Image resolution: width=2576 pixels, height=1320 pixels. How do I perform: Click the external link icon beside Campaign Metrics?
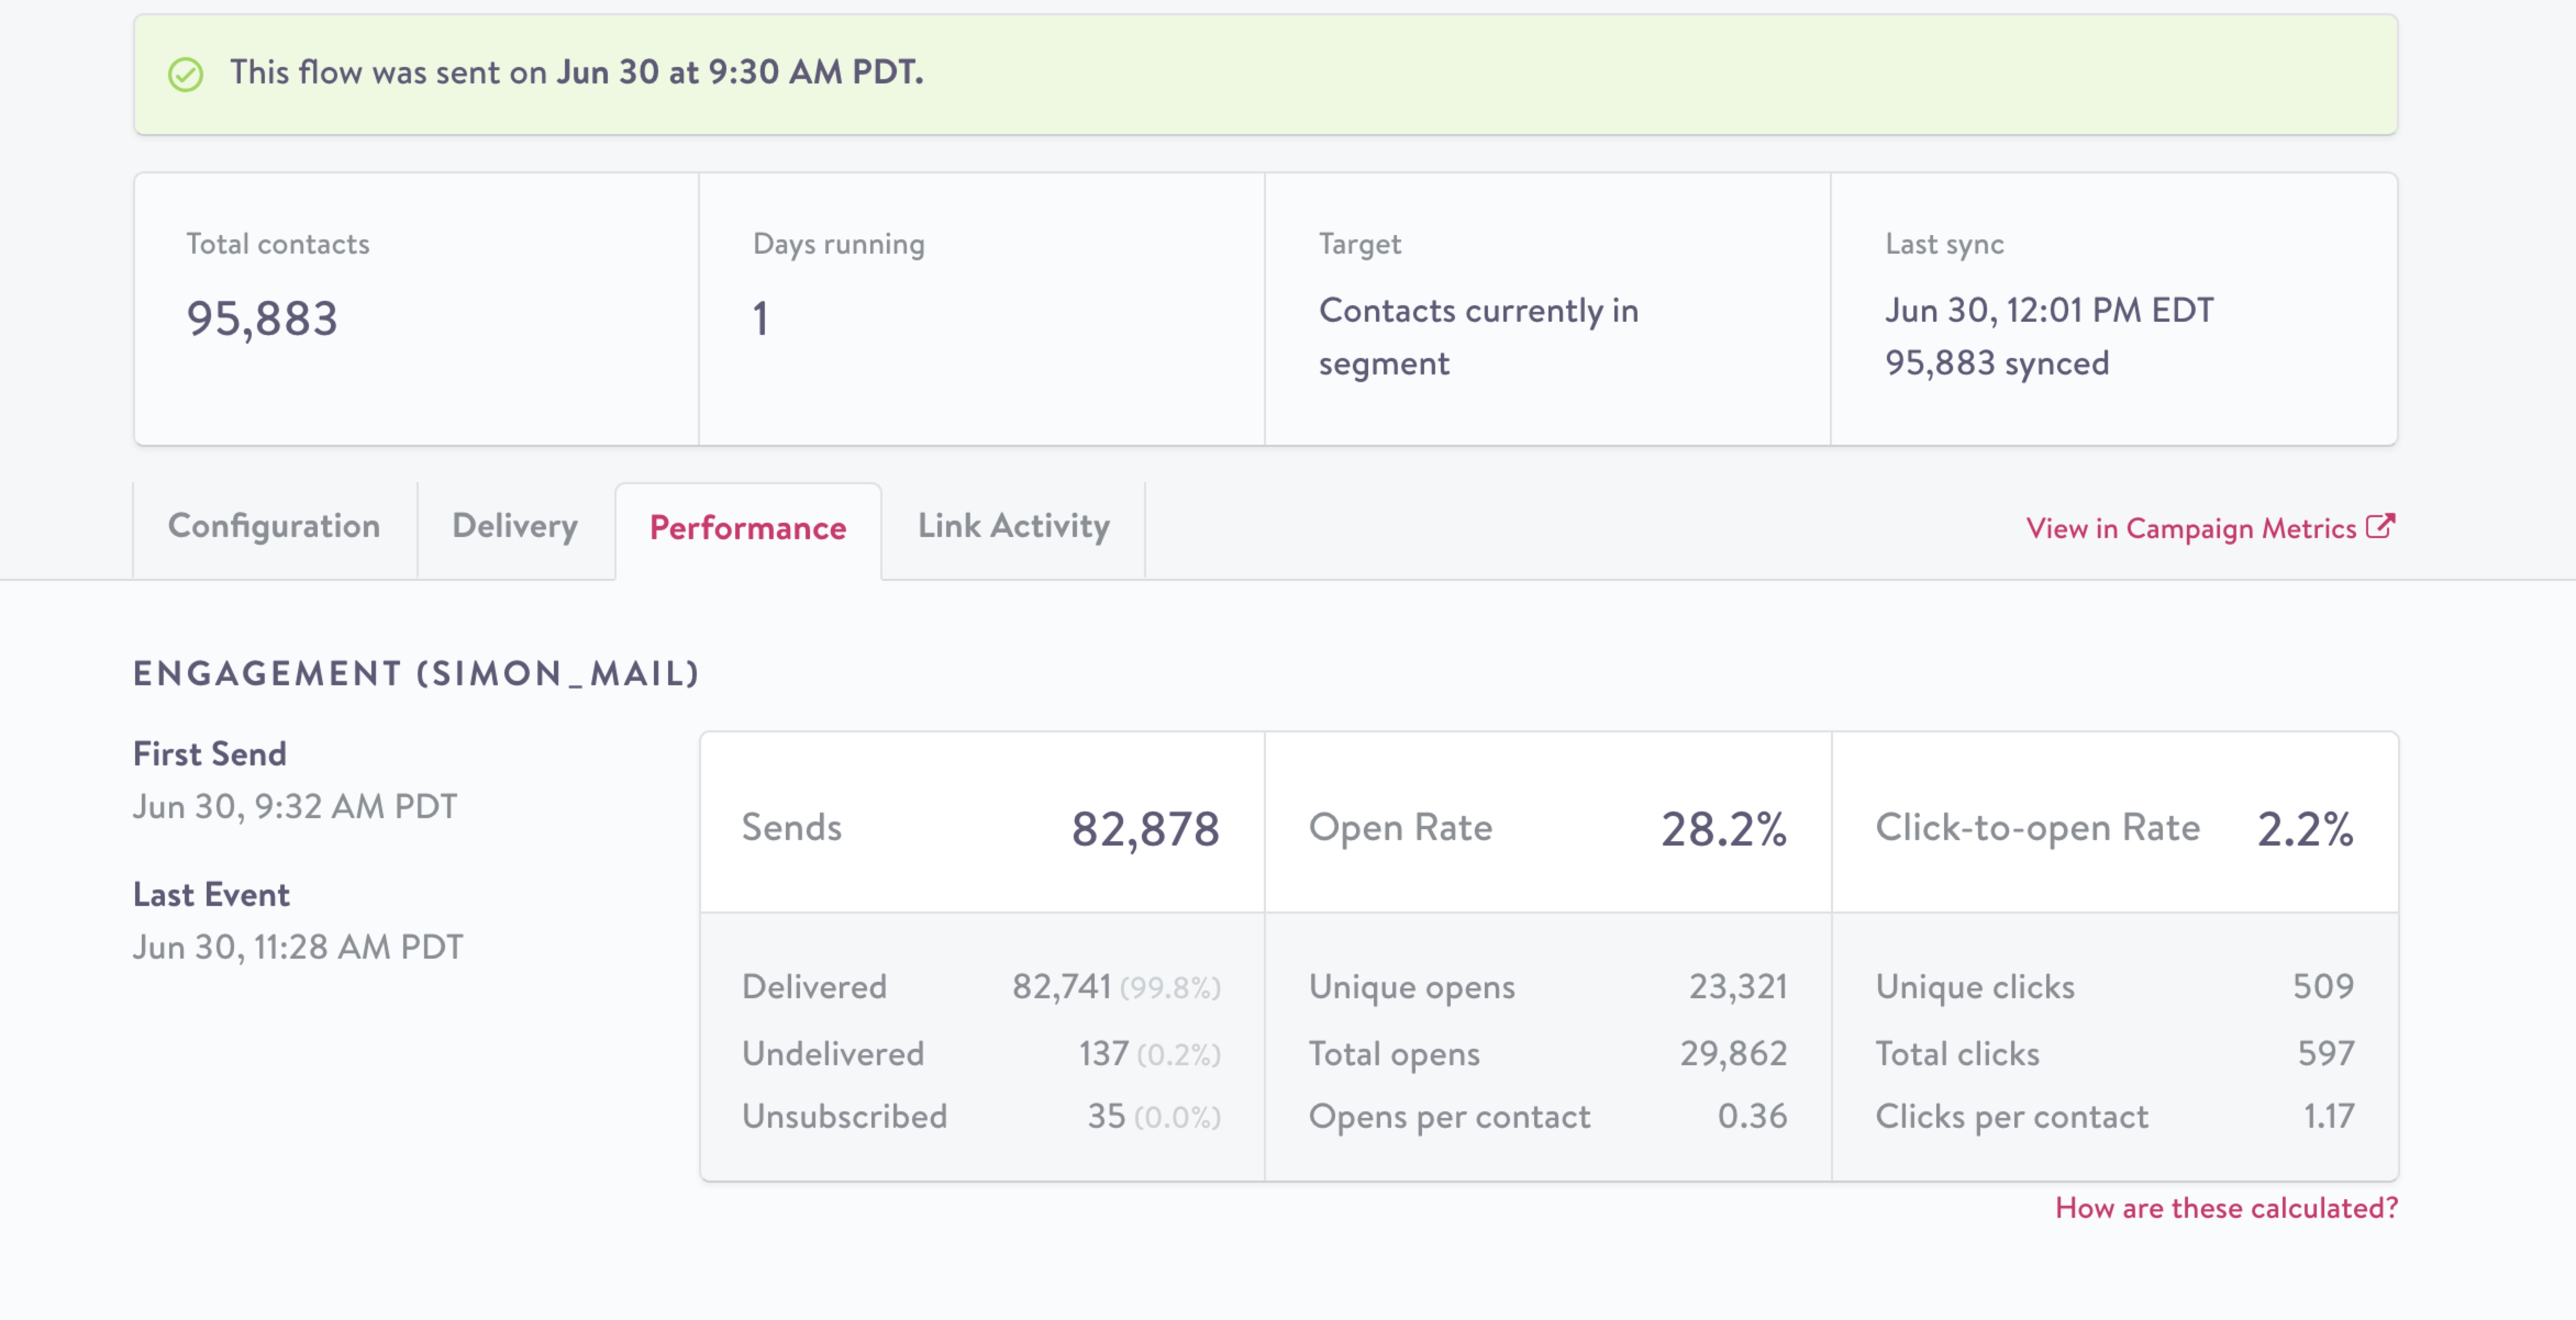click(x=2380, y=527)
